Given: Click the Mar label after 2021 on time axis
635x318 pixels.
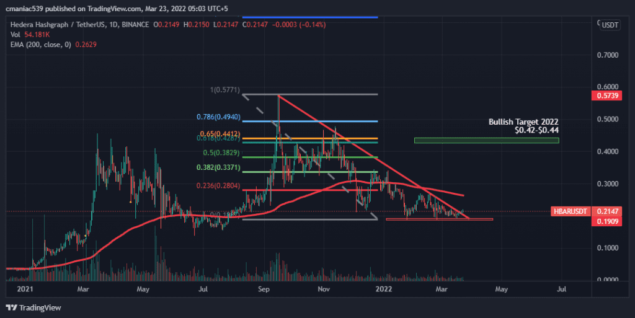Looking at the screenshot, I should tap(83, 289).
